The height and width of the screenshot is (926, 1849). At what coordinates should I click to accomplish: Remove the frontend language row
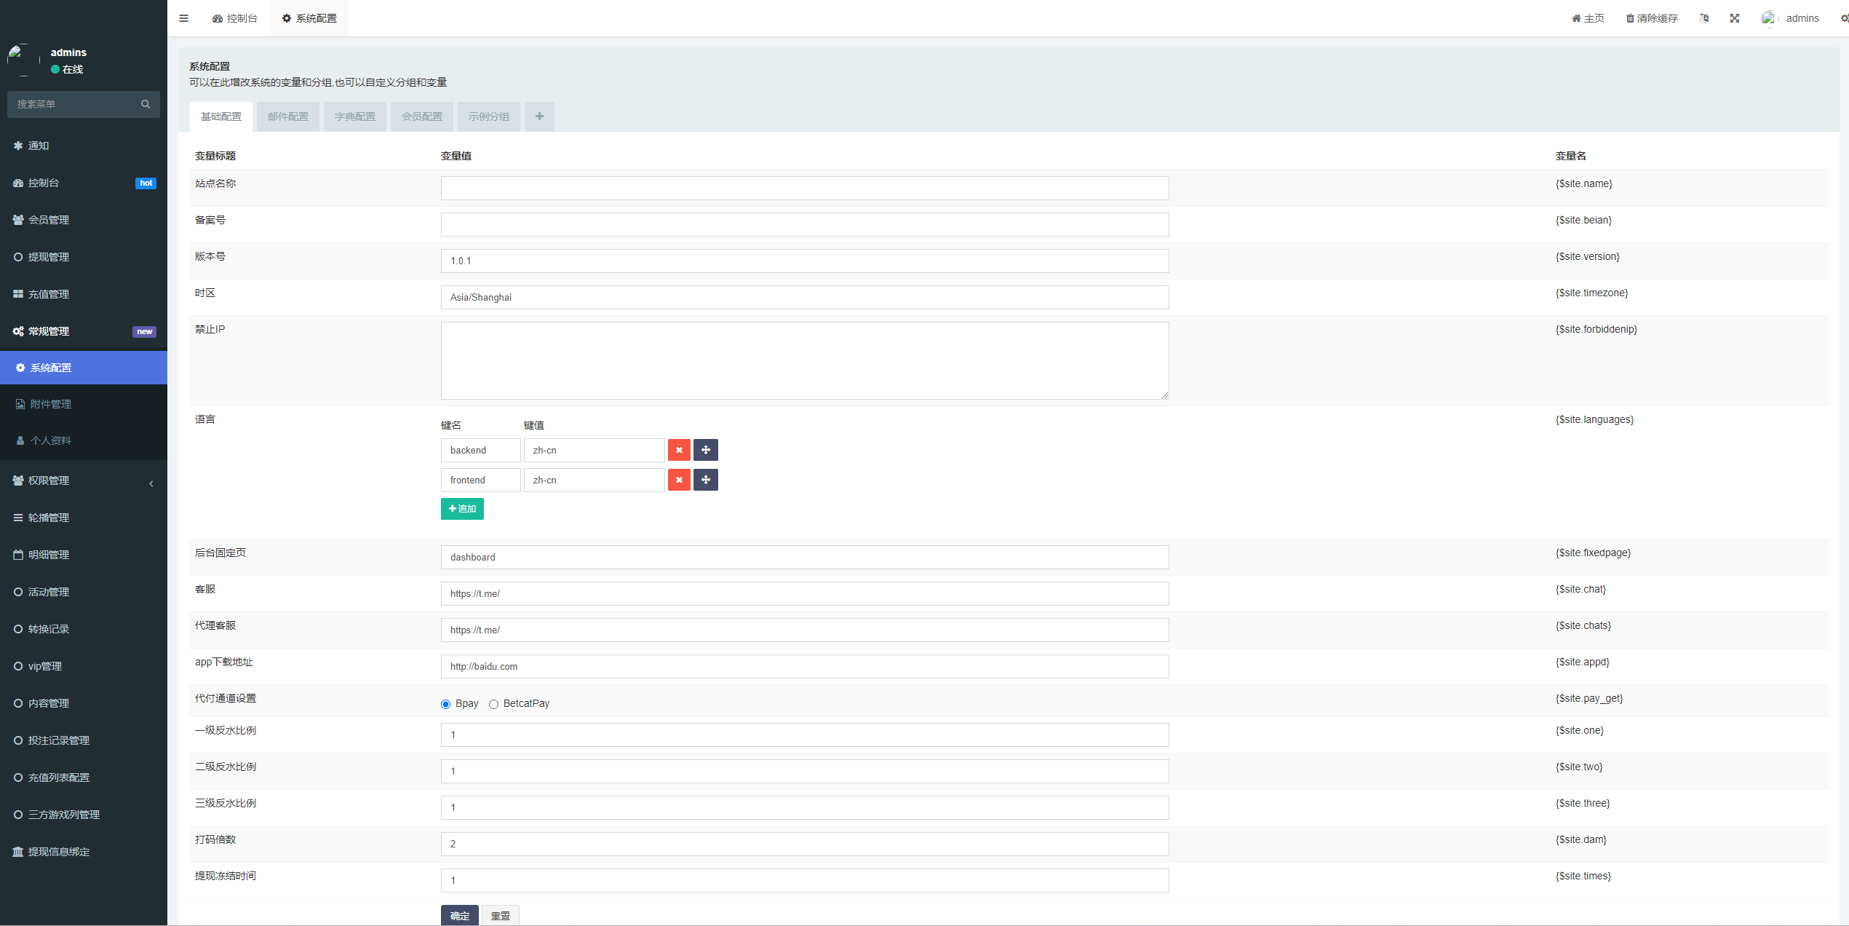679,480
